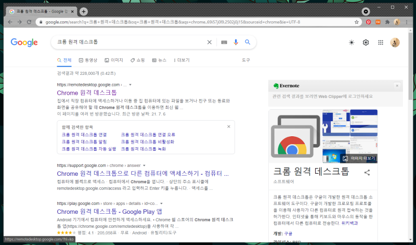Open the Google apps grid

coord(381,43)
